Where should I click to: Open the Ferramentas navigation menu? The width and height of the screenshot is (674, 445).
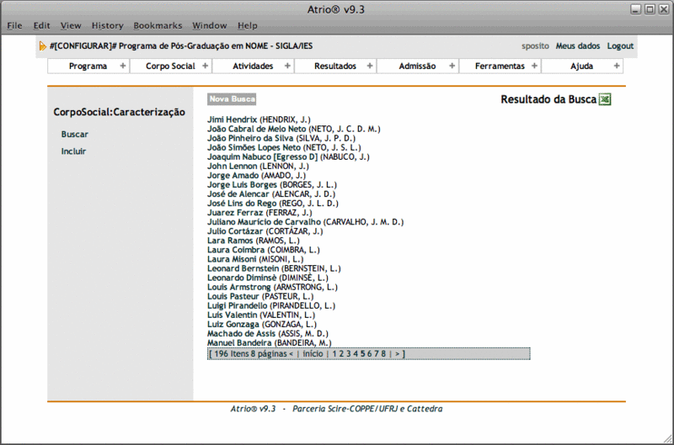(500, 66)
